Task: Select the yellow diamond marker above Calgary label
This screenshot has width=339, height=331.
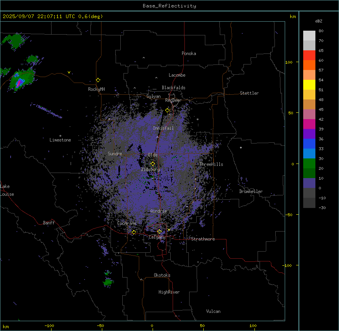Action: (159, 232)
